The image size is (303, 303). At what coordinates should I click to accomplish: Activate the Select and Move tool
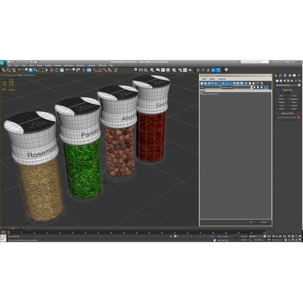(52, 70)
